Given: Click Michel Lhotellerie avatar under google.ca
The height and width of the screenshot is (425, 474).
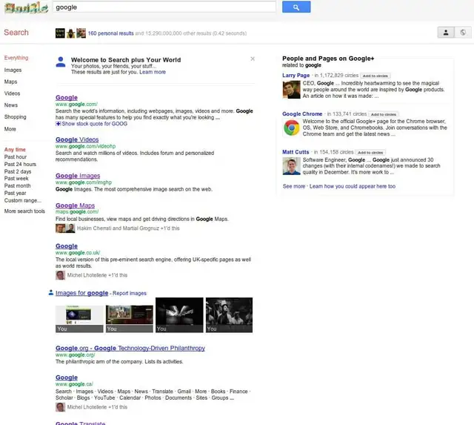Looking at the screenshot, I should coord(60,407).
